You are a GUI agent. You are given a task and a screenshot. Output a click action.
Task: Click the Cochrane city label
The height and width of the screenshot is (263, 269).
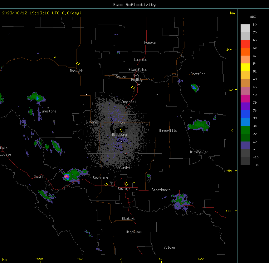pos(100,177)
